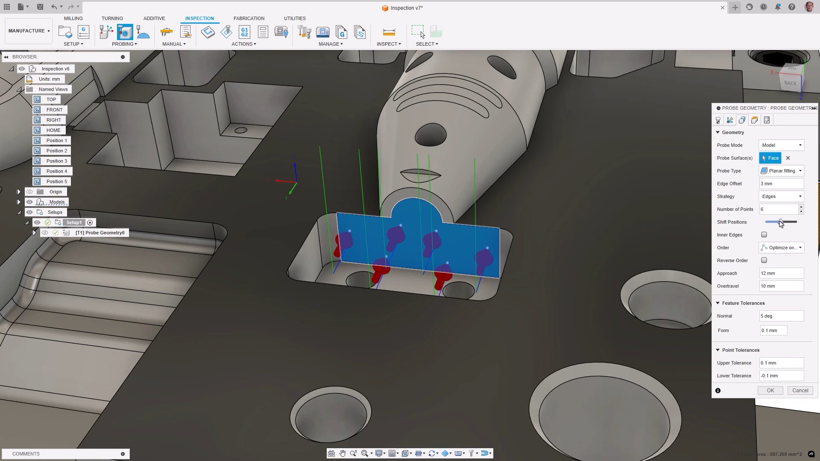Select the Post Process G1G2 action icon
Viewport: 820px width, 461px height.
click(245, 32)
